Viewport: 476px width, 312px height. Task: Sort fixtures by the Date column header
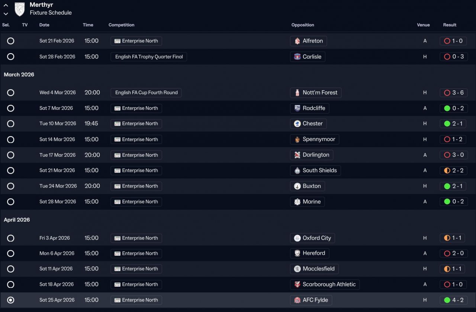(44, 25)
